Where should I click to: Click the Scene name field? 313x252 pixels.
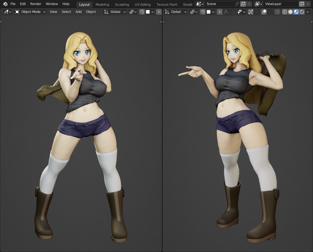(219, 4)
